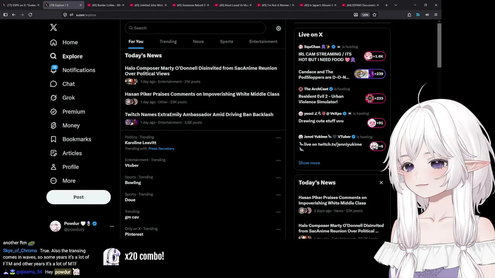Click the tab audio speaker icon in toolbar

point(427,15)
